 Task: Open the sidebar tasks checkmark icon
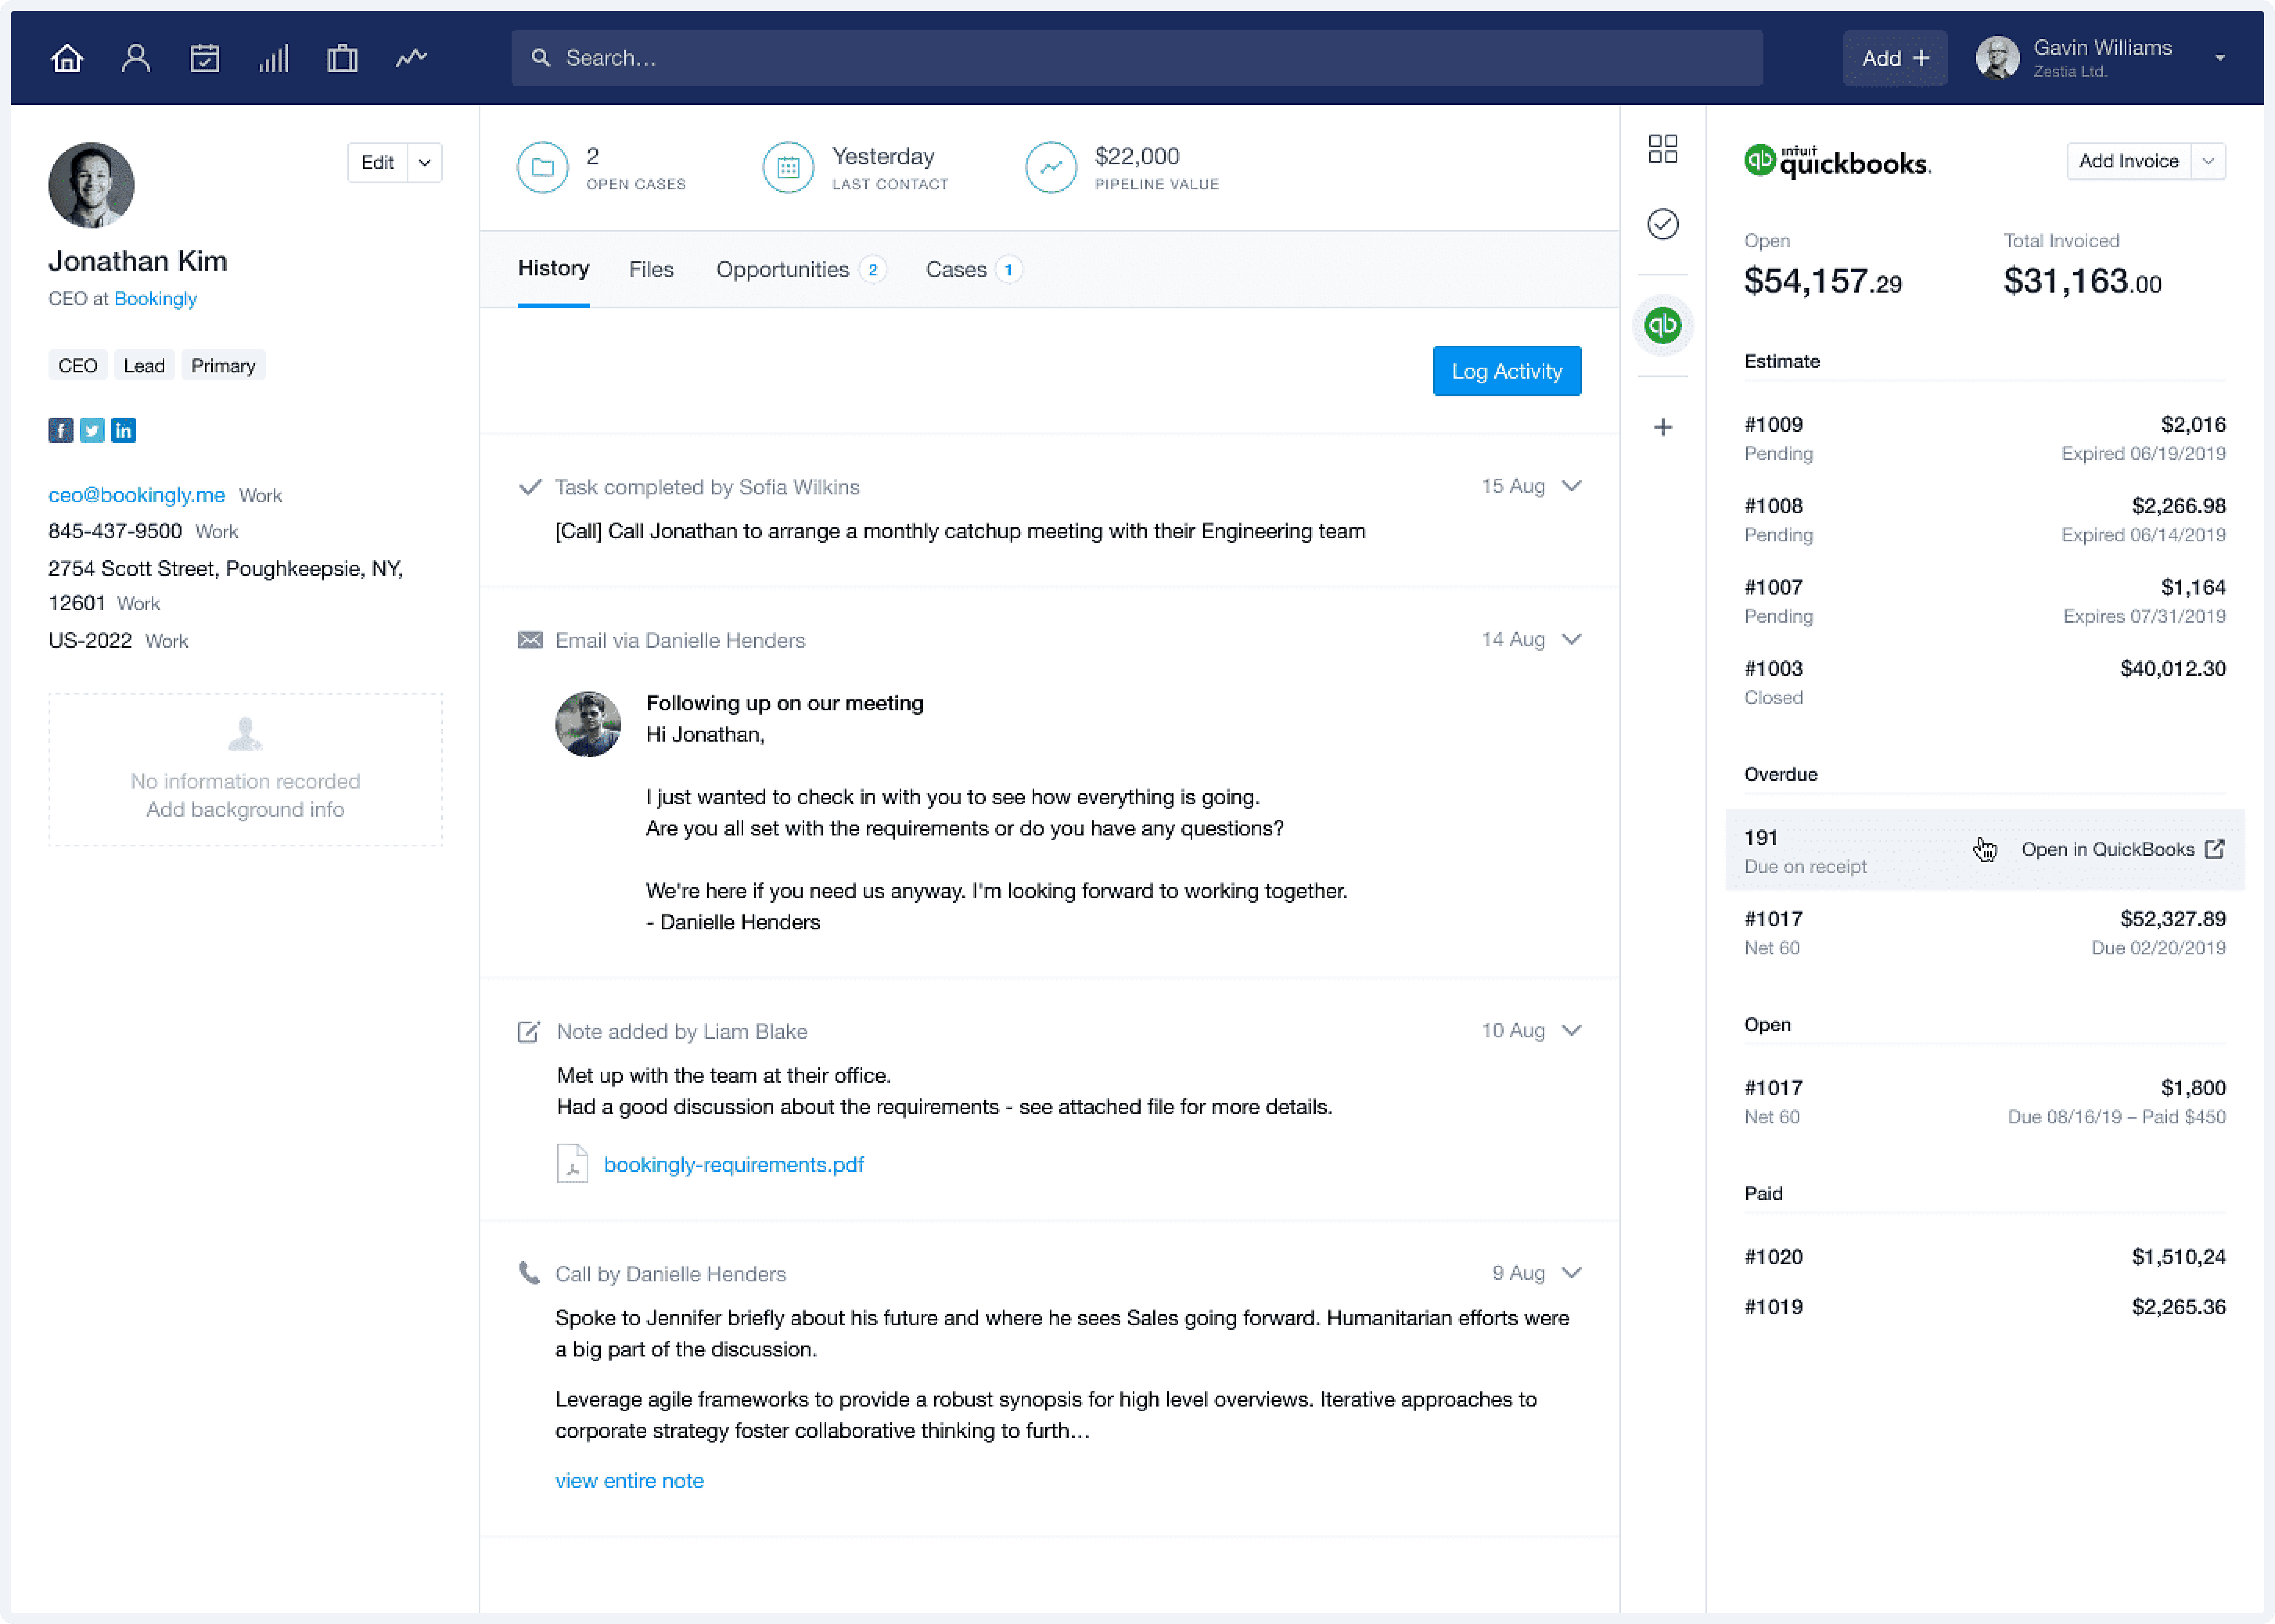pyautogui.click(x=1663, y=224)
